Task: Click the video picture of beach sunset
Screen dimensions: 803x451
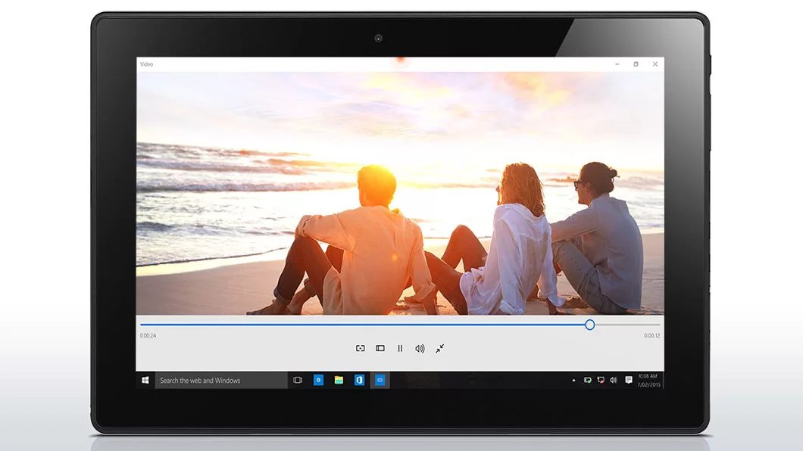Action: point(400,193)
